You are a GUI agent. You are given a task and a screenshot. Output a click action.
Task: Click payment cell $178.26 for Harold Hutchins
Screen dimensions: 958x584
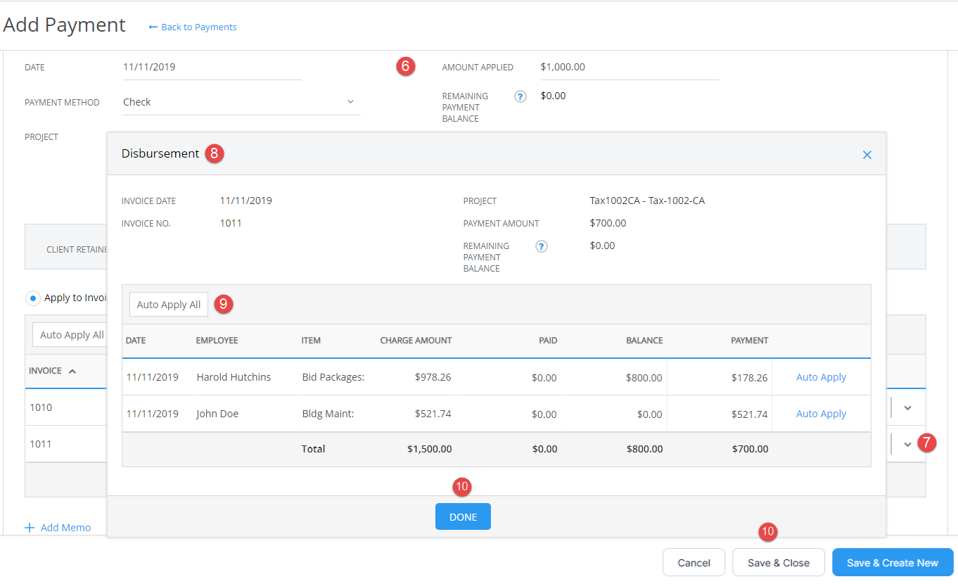[720, 377]
